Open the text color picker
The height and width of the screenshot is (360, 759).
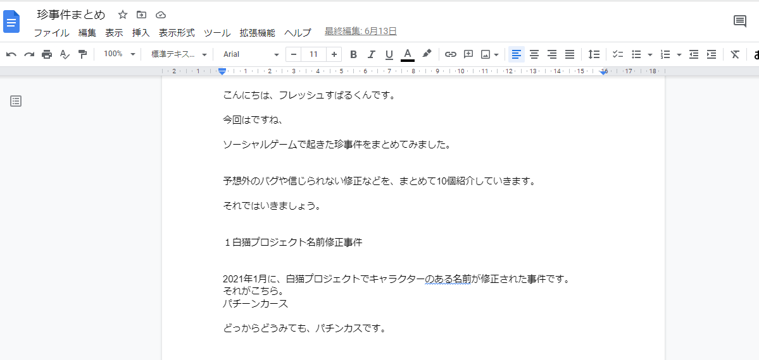click(x=408, y=54)
